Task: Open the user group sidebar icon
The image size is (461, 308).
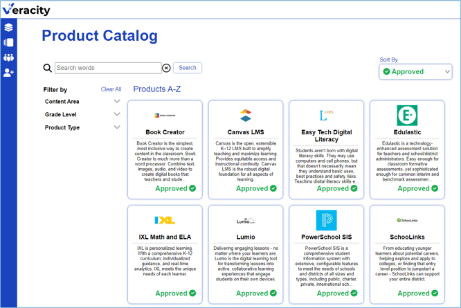Action: pos(8,57)
